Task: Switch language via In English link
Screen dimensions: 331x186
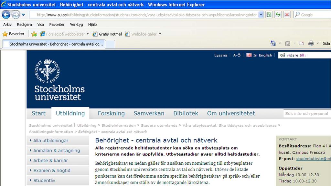Action: tap(262, 55)
